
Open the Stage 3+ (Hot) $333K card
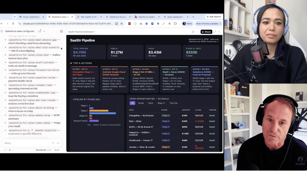(201, 52)
